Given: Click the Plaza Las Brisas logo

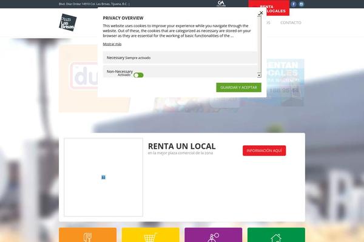Looking at the screenshot, I should click(x=67, y=22).
